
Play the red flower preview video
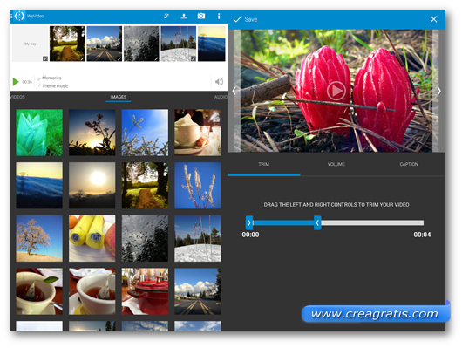[x=336, y=91]
